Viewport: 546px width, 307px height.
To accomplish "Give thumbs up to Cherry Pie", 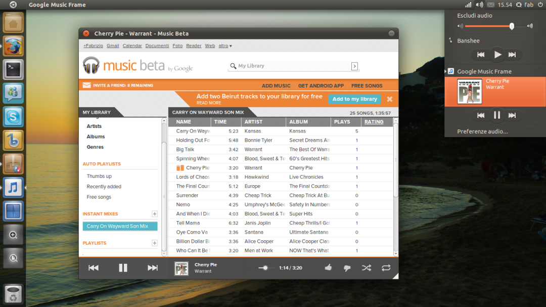I will (328, 268).
